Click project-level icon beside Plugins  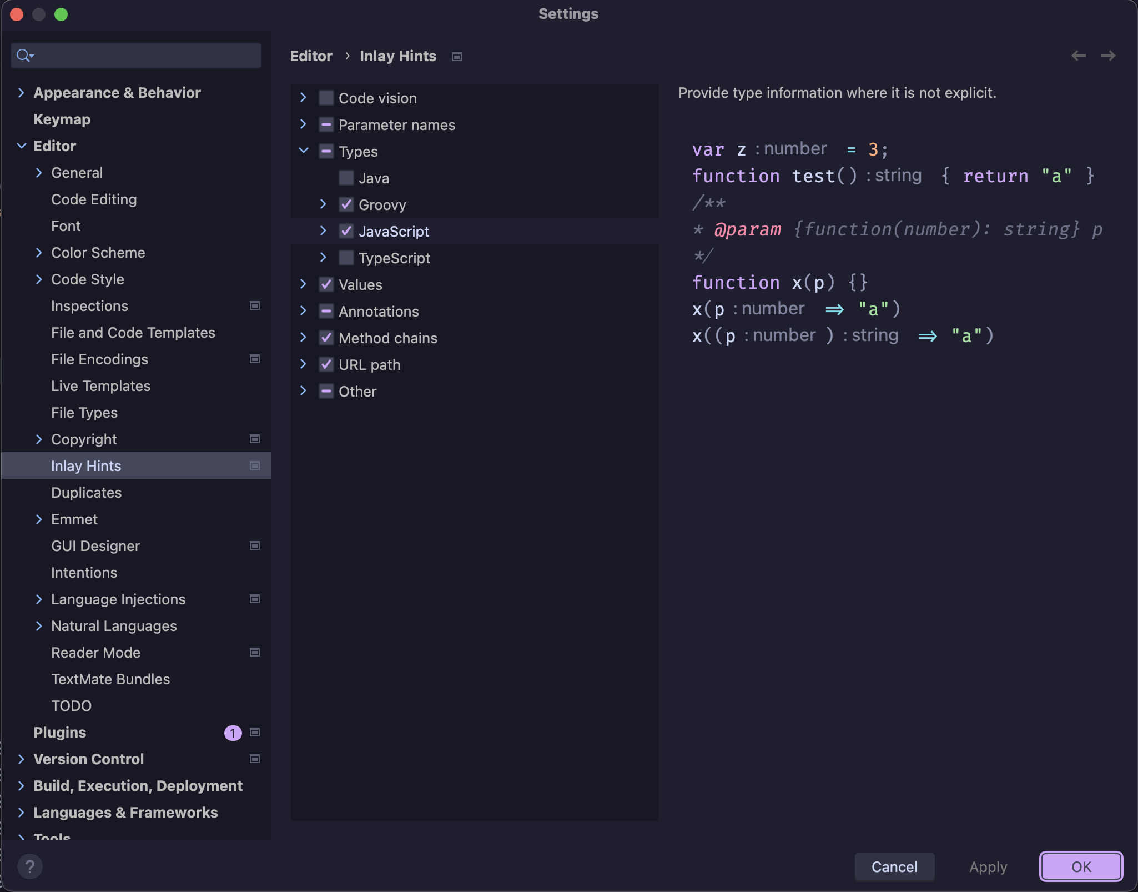(x=255, y=732)
